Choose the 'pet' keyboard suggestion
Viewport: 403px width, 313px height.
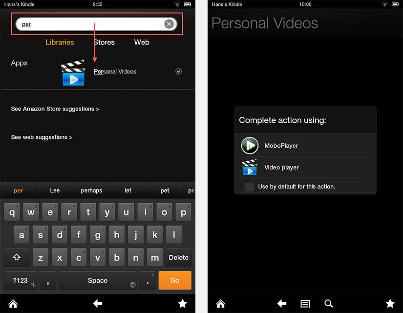tap(165, 190)
